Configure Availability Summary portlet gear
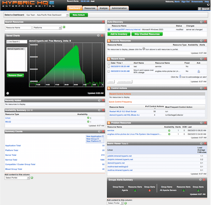The image size is (211, 205). pyautogui.click(x=99, y=110)
